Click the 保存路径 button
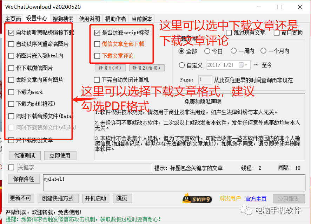 click(x=24, y=179)
